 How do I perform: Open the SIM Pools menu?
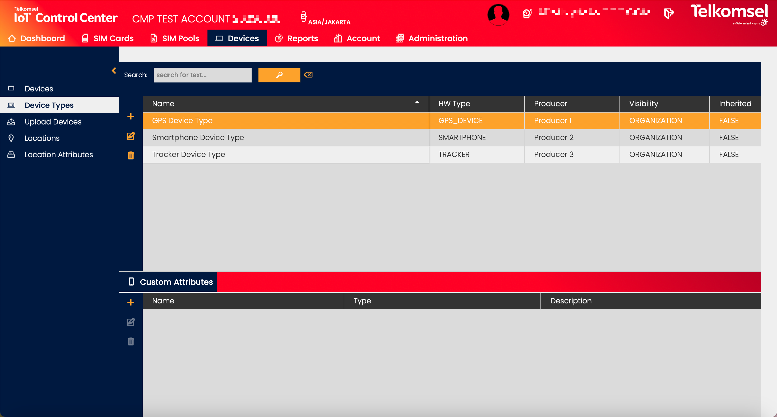click(175, 38)
